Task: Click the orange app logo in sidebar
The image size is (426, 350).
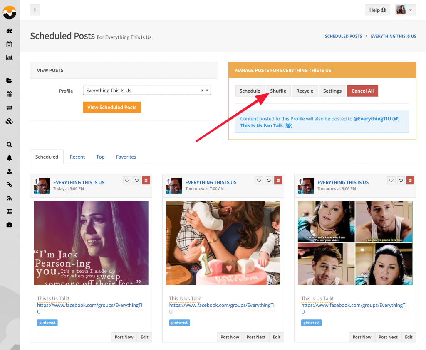Action: pos(9,12)
